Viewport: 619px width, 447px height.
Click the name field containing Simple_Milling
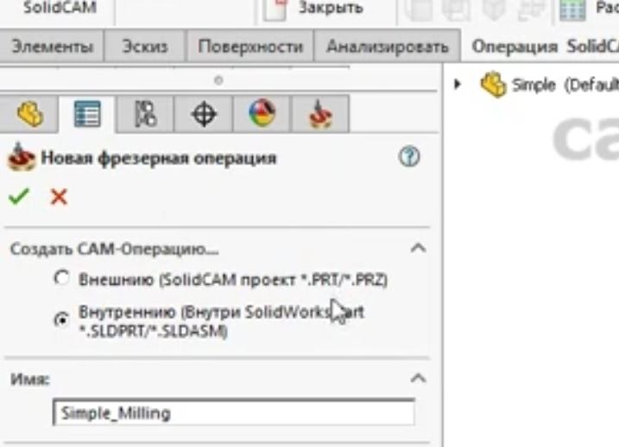pyautogui.click(x=234, y=412)
